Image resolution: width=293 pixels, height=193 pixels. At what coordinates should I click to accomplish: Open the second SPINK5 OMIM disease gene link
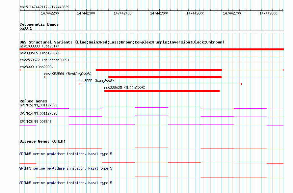[66, 169]
